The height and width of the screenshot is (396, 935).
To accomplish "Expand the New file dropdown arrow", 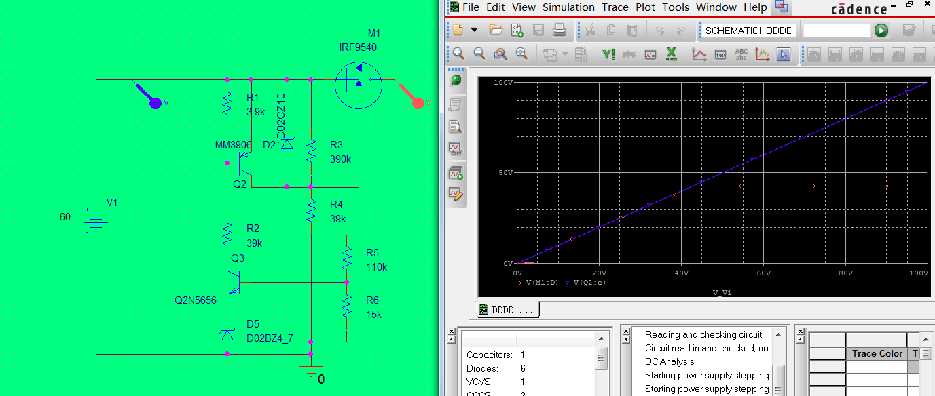I will (x=474, y=31).
